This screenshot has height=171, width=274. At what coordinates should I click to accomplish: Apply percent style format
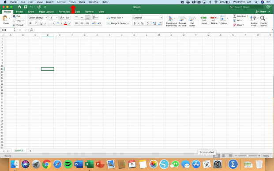143,23
